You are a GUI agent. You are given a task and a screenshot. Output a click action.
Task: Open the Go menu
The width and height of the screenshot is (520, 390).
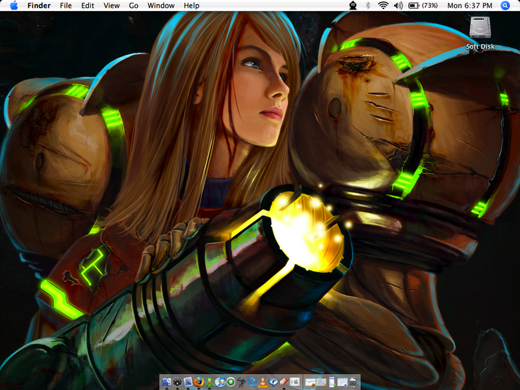[133, 6]
